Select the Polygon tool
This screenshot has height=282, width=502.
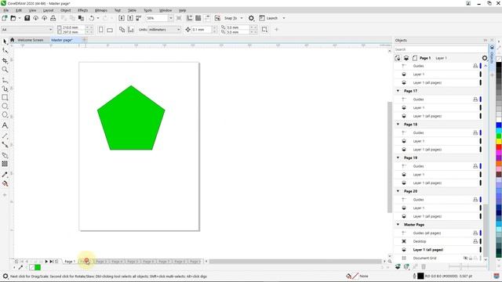pyautogui.click(x=5, y=115)
